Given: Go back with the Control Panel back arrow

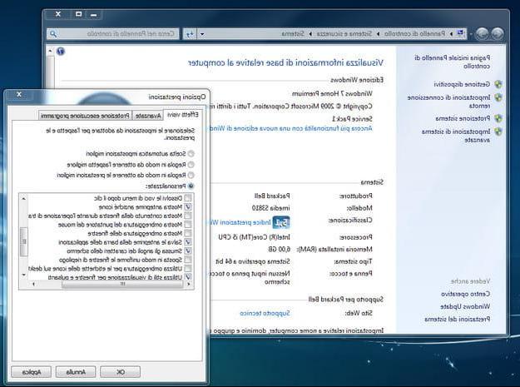Looking at the screenshot, I should (x=497, y=33).
